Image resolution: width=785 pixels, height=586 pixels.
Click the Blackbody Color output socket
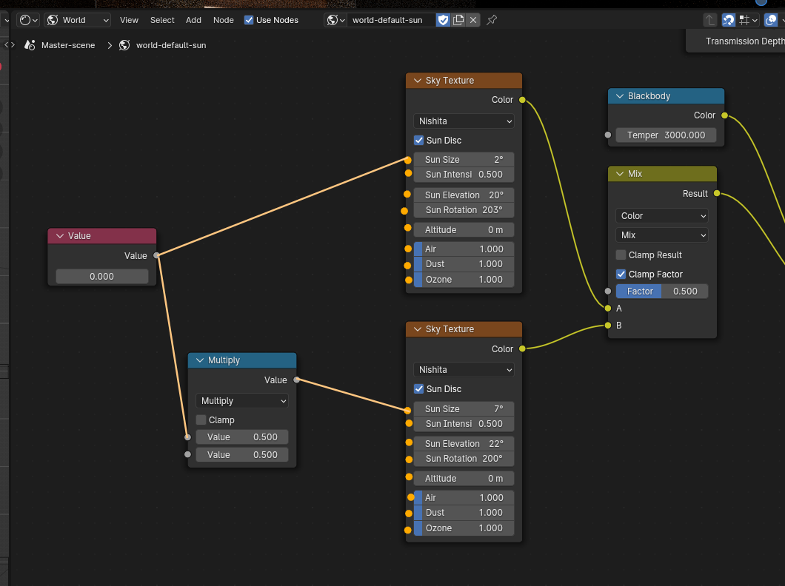click(x=724, y=115)
